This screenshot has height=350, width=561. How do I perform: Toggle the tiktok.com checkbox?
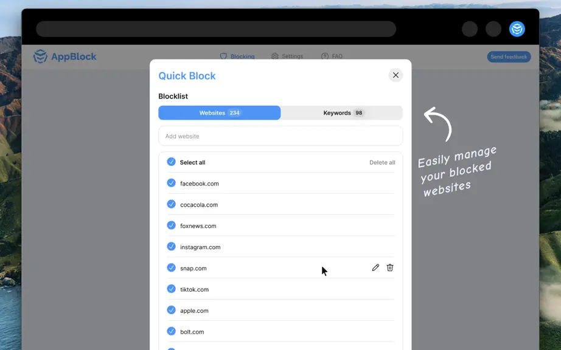coord(171,289)
